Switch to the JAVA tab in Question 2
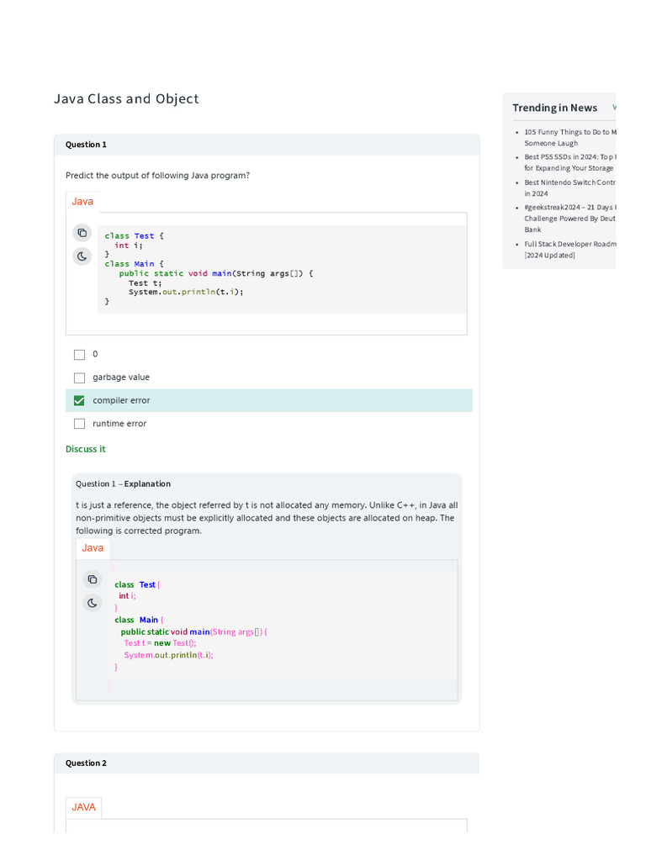Screen dimensions: 646x861 [83, 807]
